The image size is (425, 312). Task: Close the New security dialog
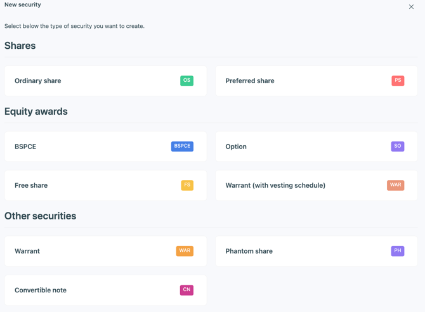[411, 7]
